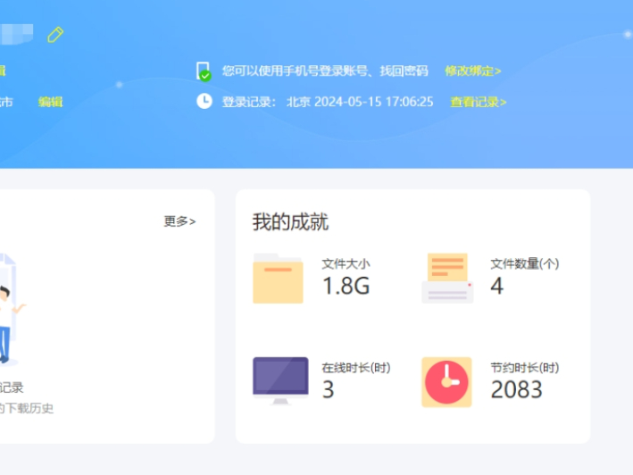Click the pencil edit icon beside the nickname
This screenshot has height=475, width=633.
click(x=55, y=35)
